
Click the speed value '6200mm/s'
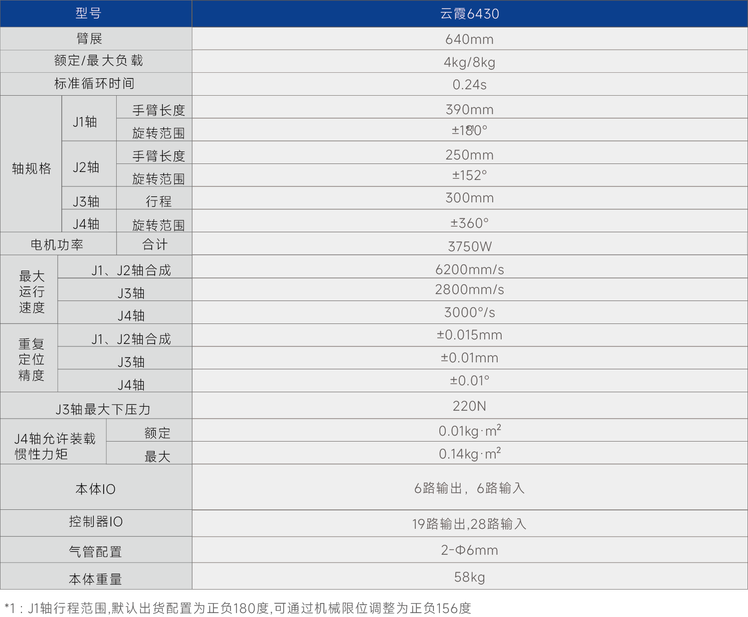(469, 270)
